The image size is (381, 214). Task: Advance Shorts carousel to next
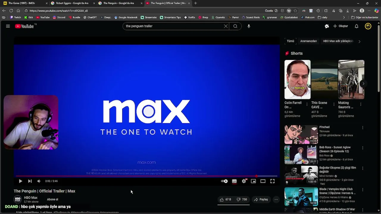coord(363,84)
